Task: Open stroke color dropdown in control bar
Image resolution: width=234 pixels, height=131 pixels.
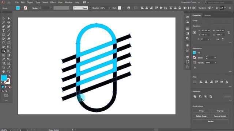Action: pyautogui.click(x=29, y=8)
